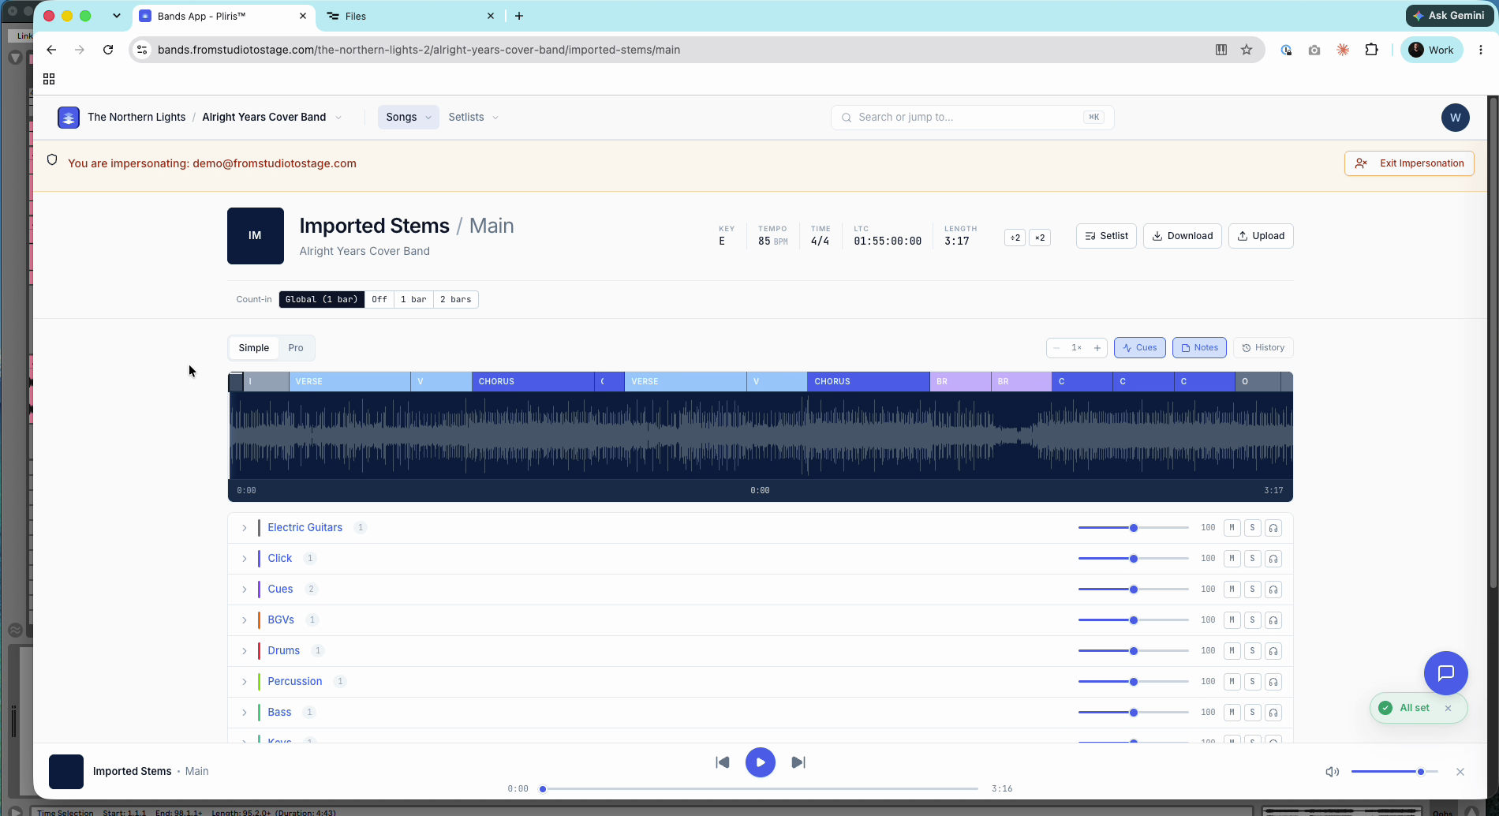
Task: Click the Upload button
Action: pyautogui.click(x=1261, y=236)
